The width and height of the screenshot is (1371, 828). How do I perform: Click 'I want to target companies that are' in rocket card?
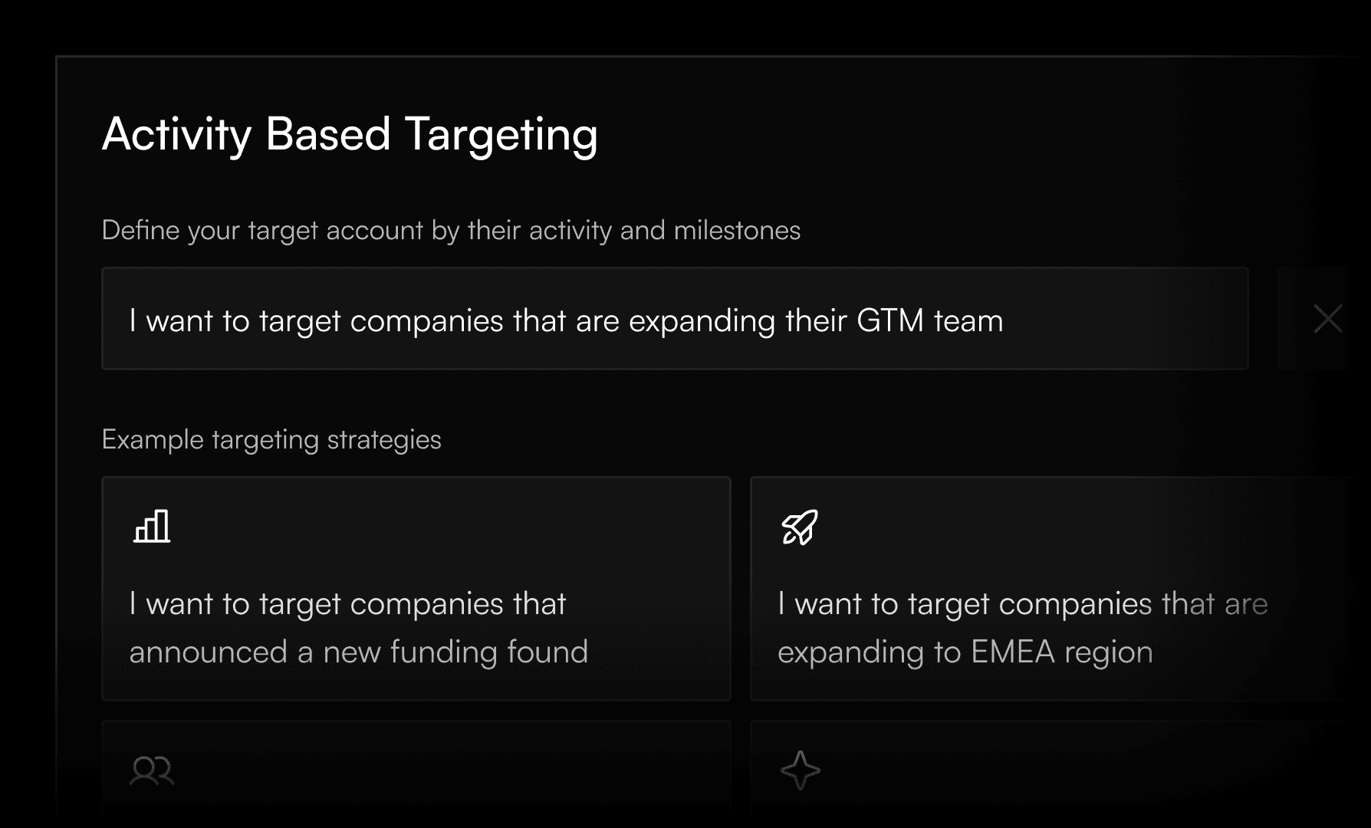coord(1022,604)
